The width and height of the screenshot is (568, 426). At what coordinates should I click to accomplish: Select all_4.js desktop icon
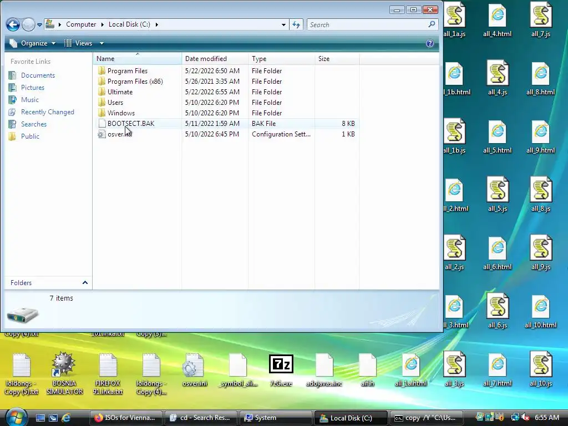pyautogui.click(x=498, y=78)
